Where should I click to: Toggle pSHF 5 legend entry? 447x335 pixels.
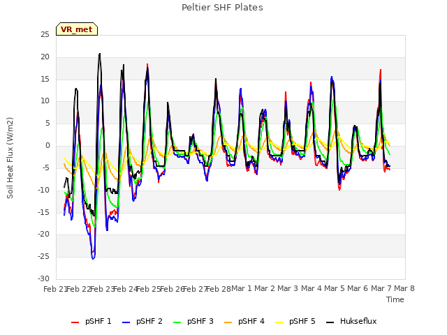295,321
